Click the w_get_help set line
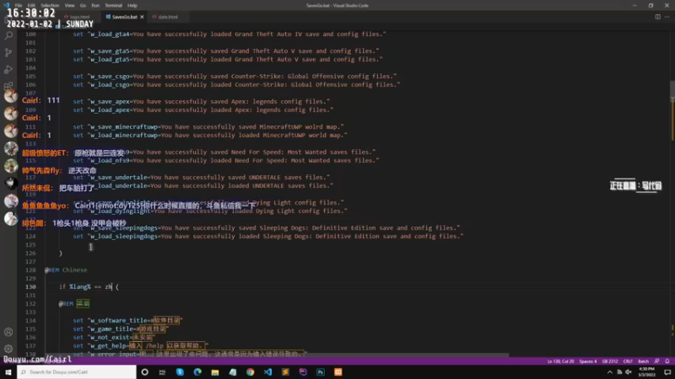Image resolution: width=675 pixels, height=379 pixels. (141, 346)
